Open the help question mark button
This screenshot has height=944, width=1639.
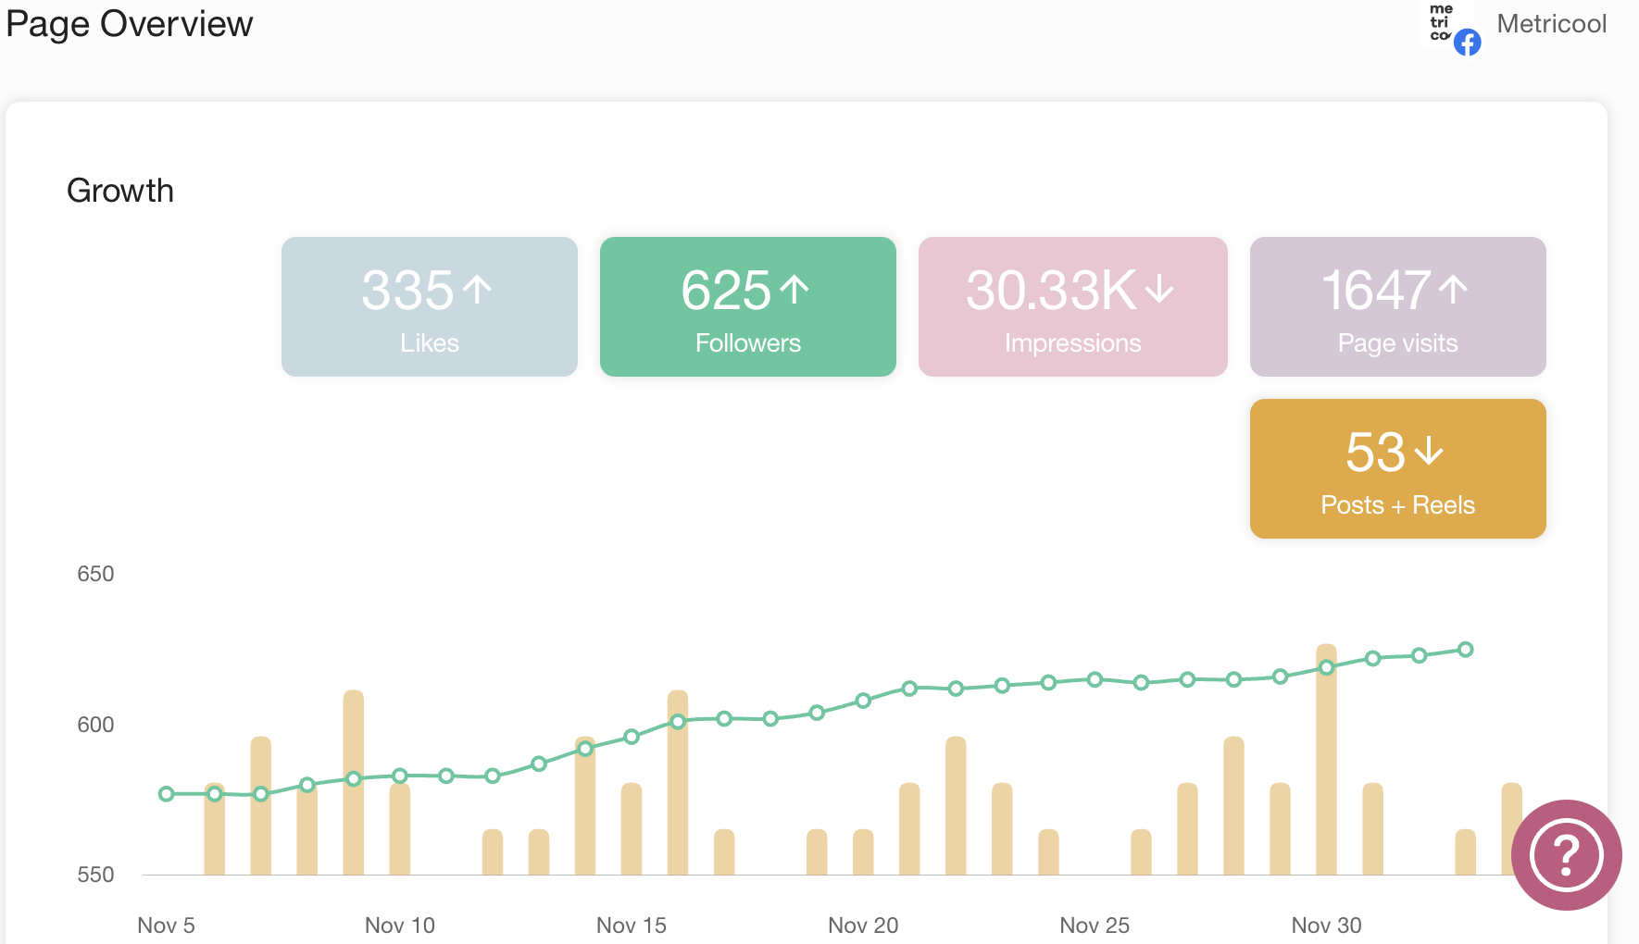pyautogui.click(x=1566, y=855)
